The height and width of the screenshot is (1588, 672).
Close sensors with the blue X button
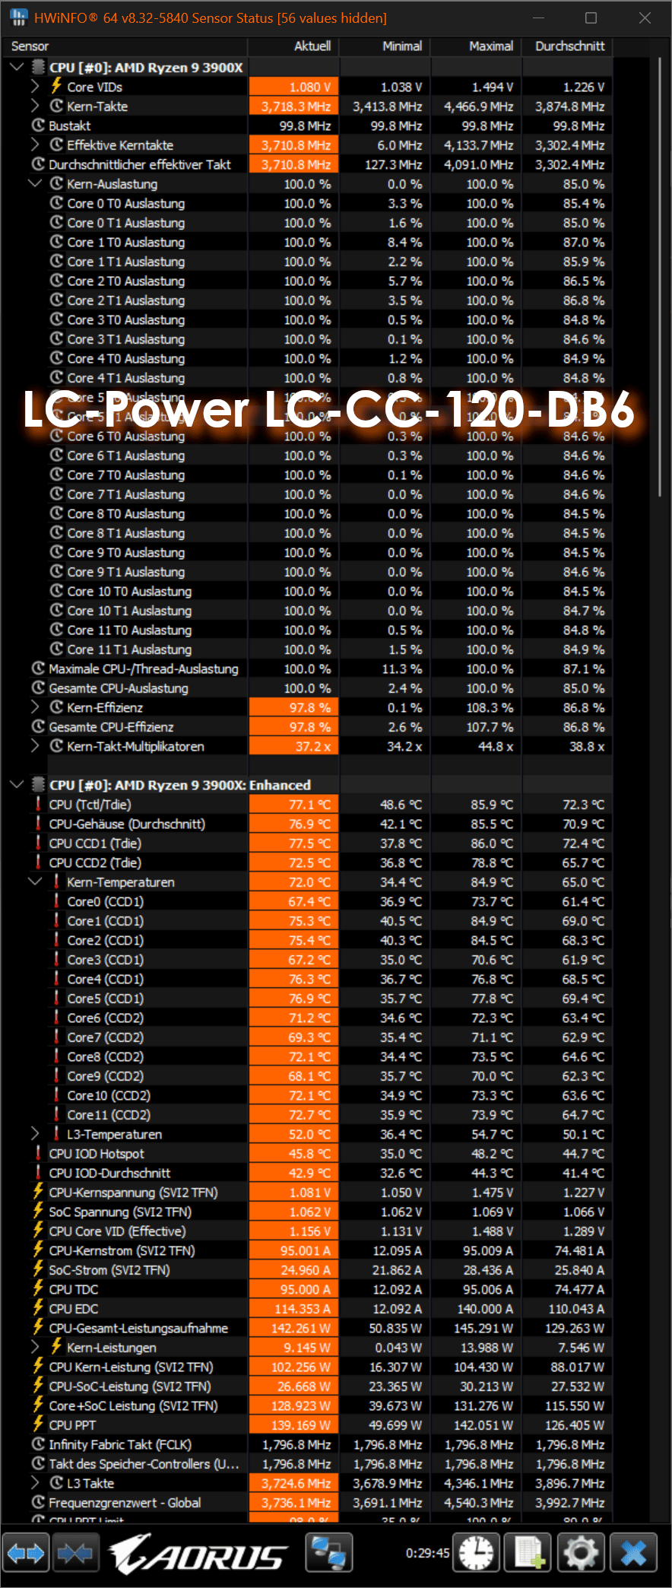[633, 1553]
